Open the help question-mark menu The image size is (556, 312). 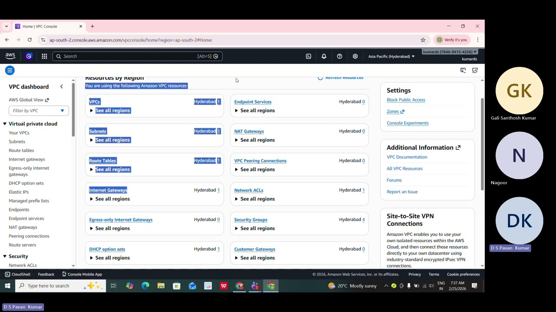tap(339, 56)
